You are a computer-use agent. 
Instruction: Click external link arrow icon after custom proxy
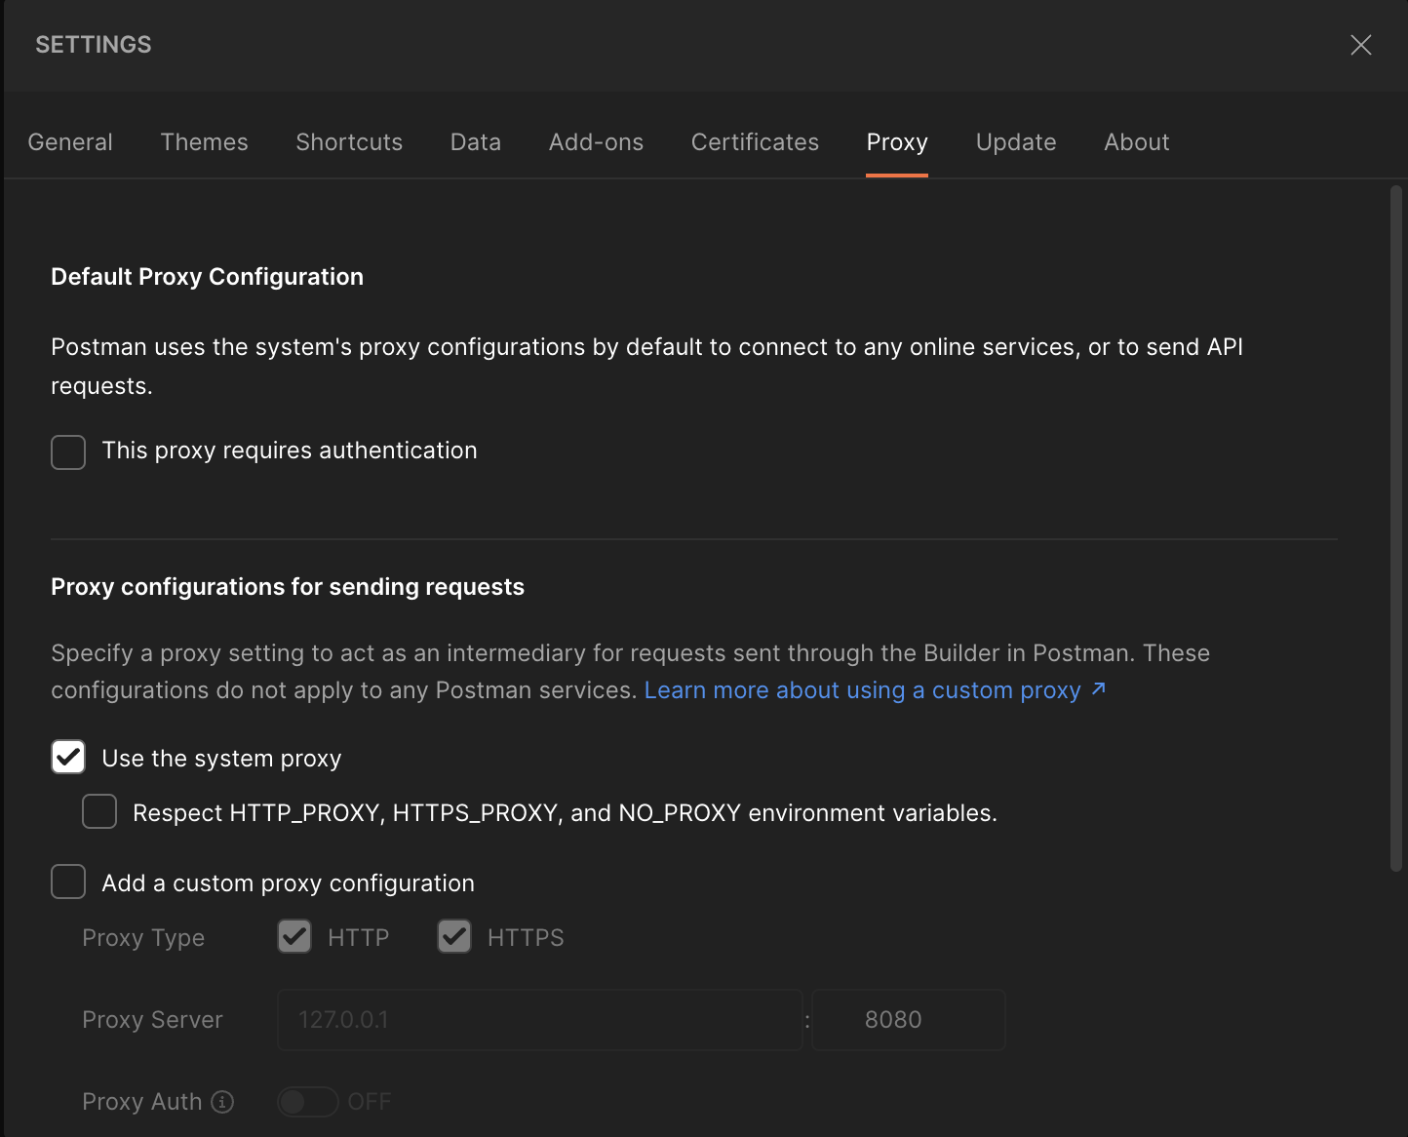point(1099,688)
